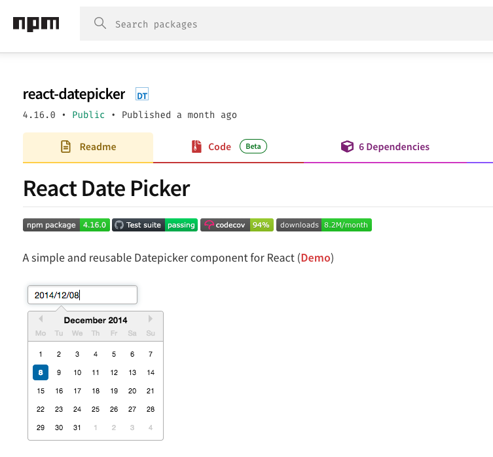
Task: Pick December 3 in the calendar
Action: tap(77, 354)
